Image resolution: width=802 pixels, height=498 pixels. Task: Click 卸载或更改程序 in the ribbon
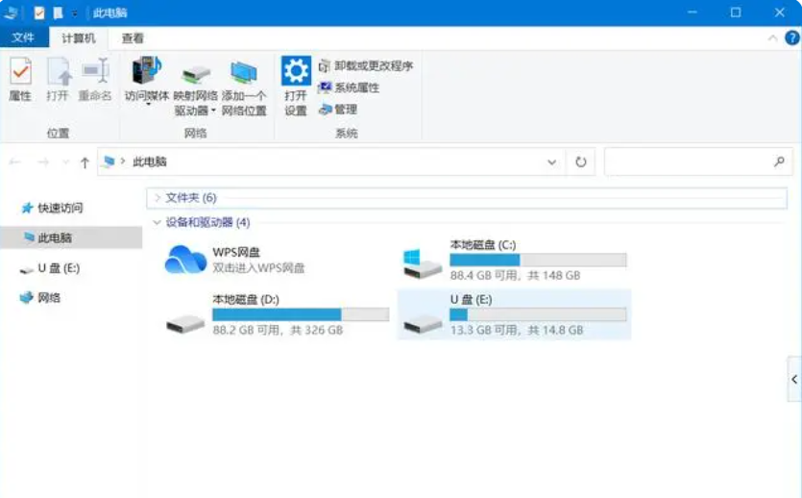pyautogui.click(x=366, y=66)
